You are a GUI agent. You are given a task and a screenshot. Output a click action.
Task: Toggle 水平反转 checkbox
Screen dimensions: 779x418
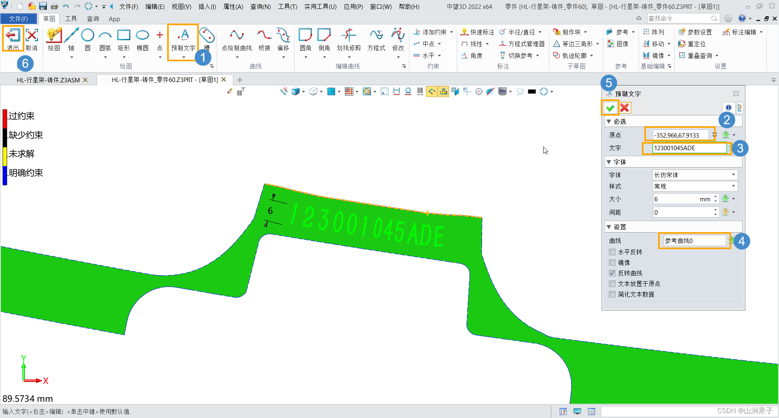click(x=612, y=252)
